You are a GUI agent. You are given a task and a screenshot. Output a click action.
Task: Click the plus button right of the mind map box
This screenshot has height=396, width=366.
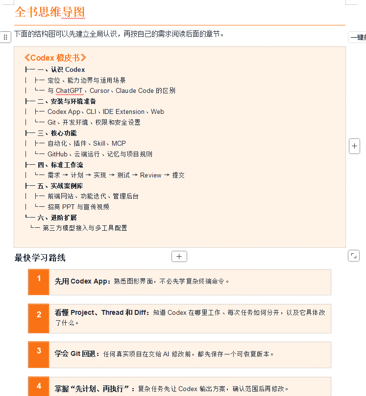click(x=354, y=146)
